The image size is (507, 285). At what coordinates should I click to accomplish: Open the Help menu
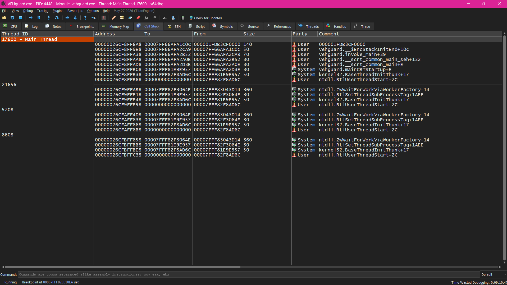click(x=106, y=11)
